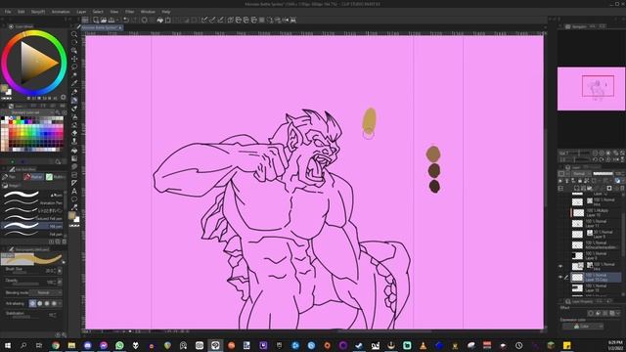Open the Edit menu
The height and width of the screenshot is (352, 626).
(x=21, y=12)
